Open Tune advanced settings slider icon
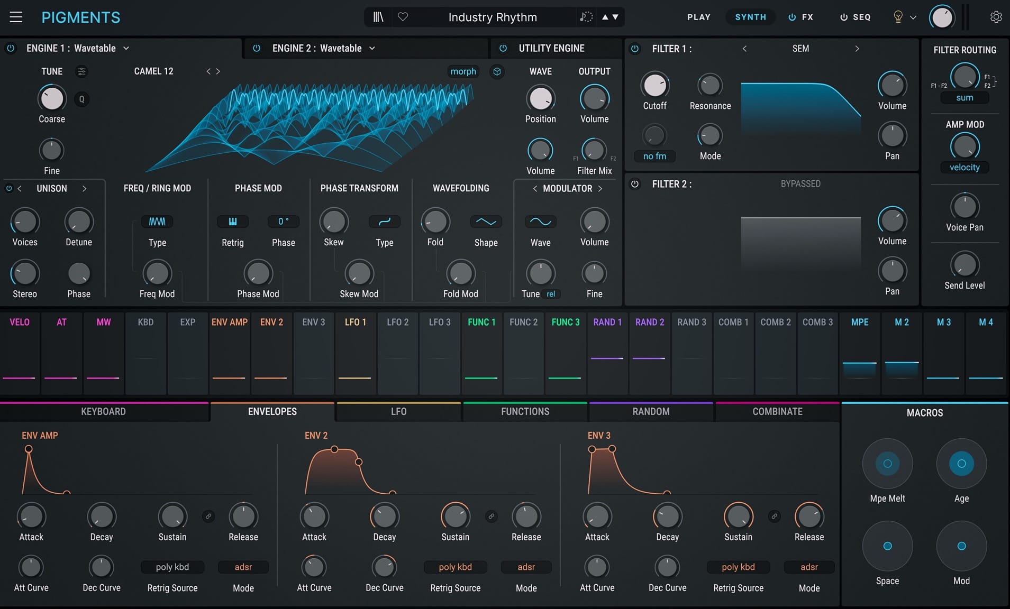Viewport: 1010px width, 609px height. [81, 71]
